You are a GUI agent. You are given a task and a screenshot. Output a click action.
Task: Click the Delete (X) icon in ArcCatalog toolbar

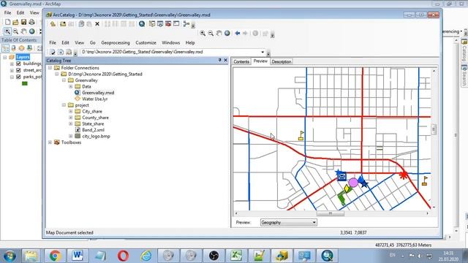click(x=97, y=24)
